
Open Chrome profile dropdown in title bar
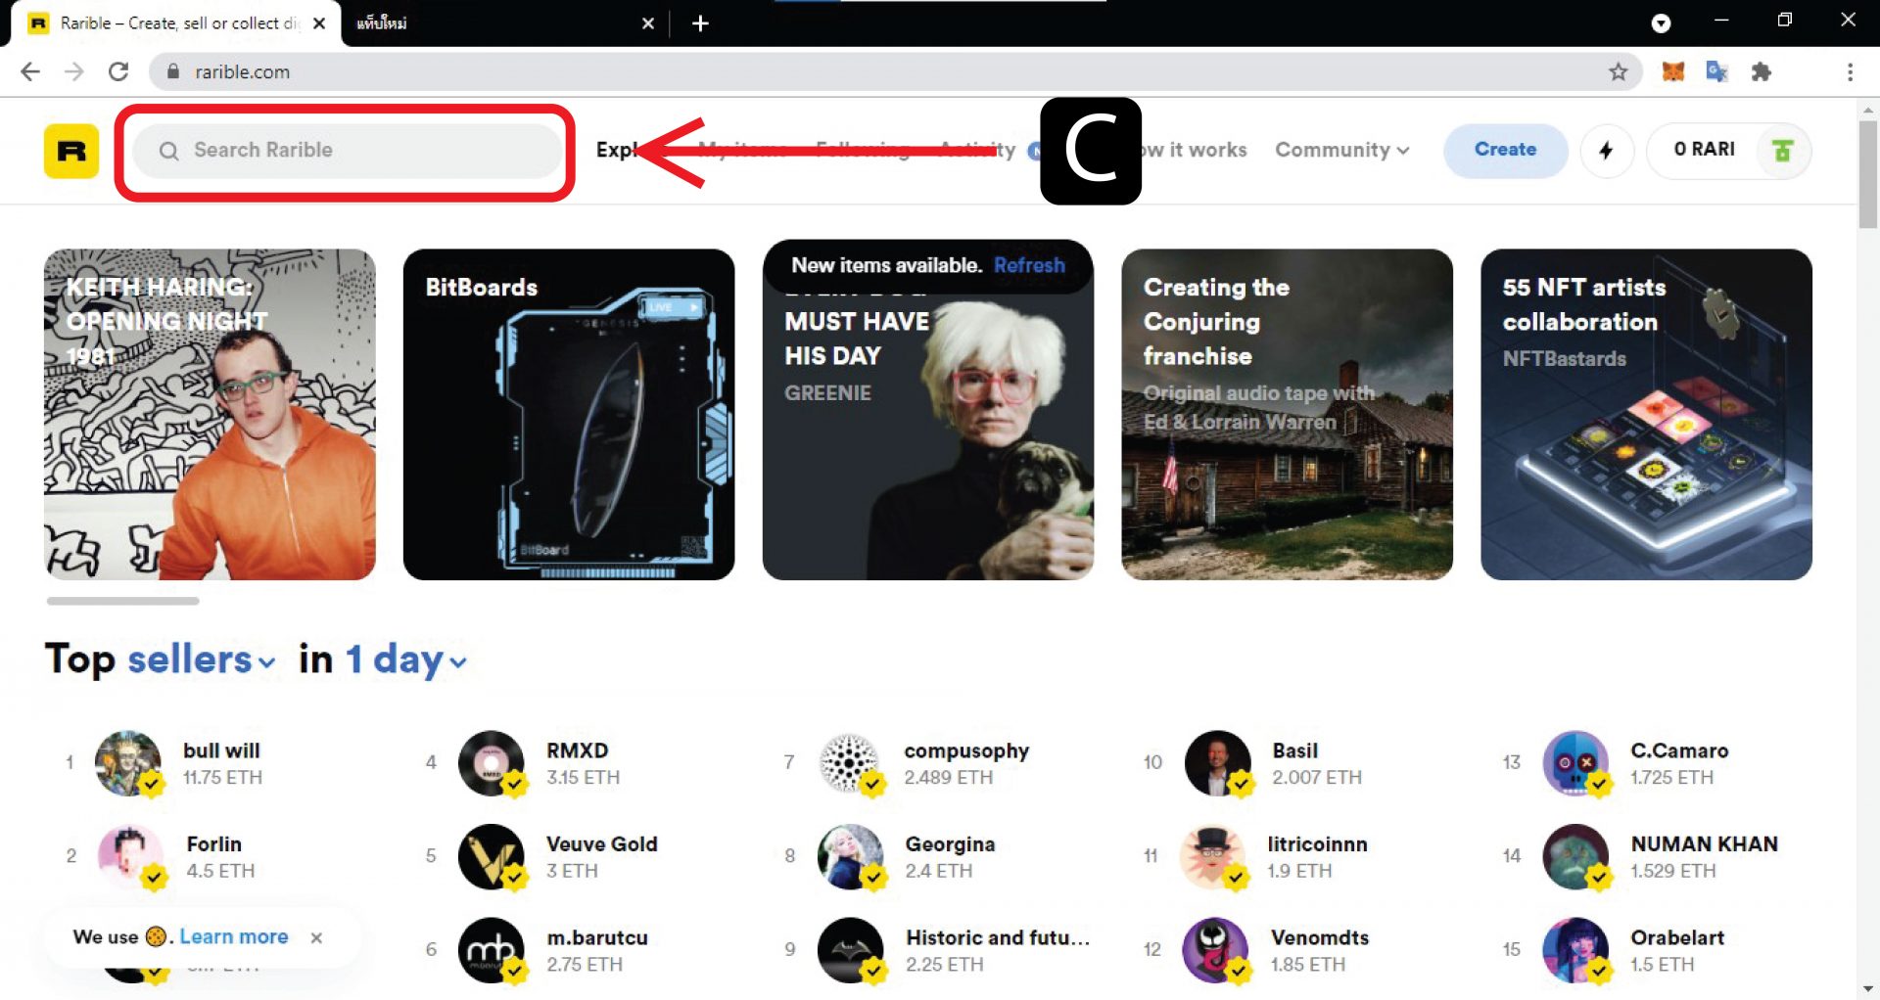coord(1661,23)
